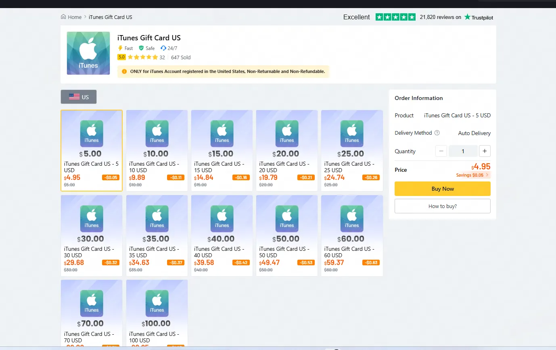The width and height of the screenshot is (556, 350).
Task: Click the $49.47 price text
Action: pos(269,262)
